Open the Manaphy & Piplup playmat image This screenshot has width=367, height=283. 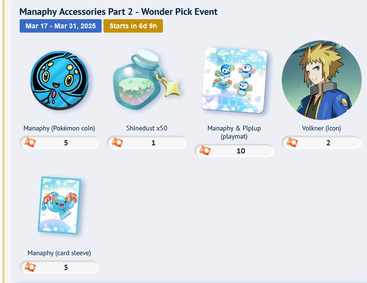(x=234, y=81)
